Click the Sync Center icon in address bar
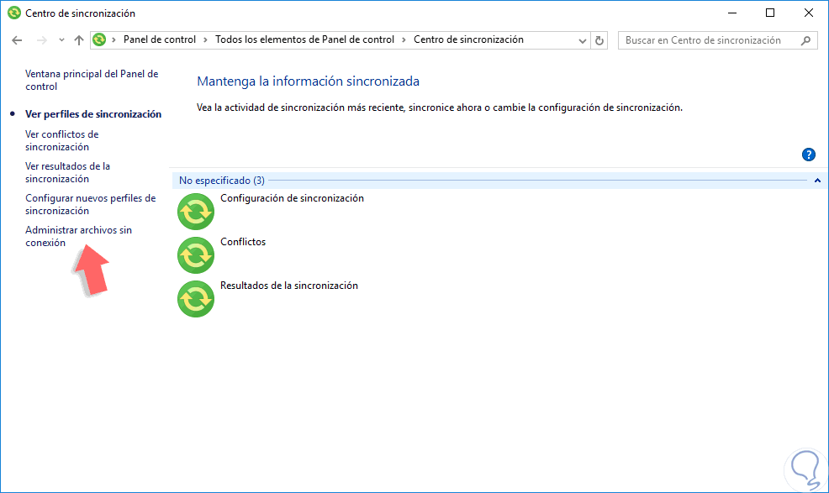Viewport: 829px width, 493px height. point(99,39)
